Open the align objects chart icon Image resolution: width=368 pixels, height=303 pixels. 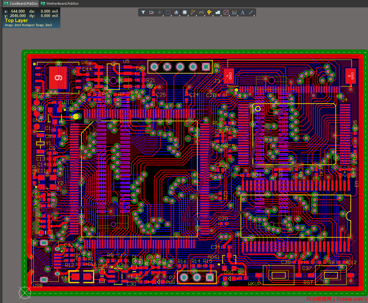(x=176, y=12)
